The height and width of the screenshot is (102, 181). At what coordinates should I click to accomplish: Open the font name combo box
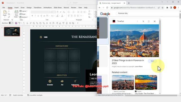(40, 12)
